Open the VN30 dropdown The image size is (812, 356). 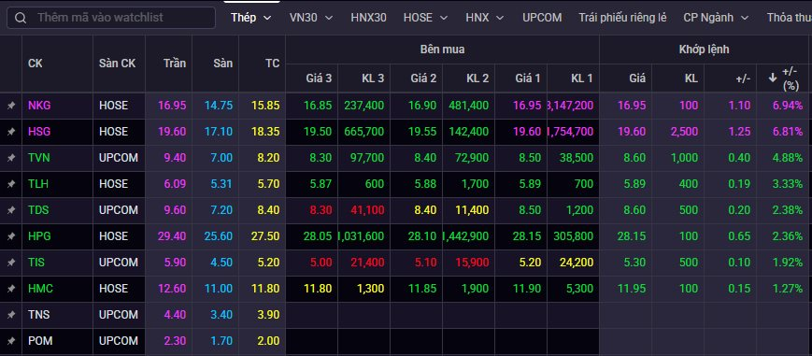click(311, 18)
